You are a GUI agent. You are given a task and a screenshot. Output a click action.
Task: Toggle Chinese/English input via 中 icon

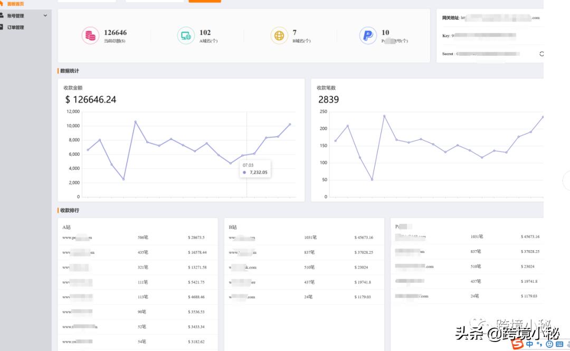(530, 344)
